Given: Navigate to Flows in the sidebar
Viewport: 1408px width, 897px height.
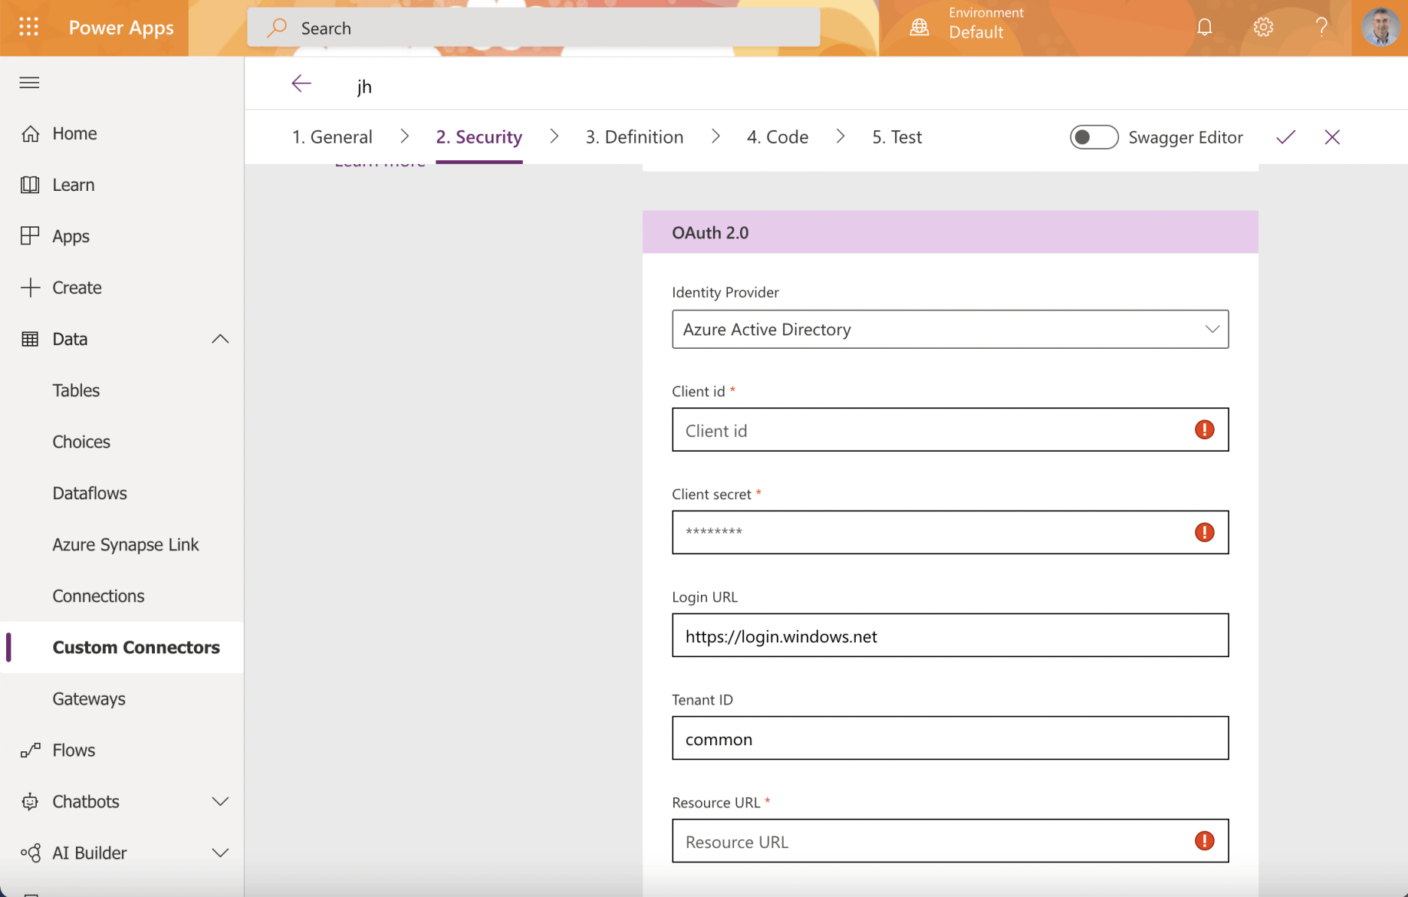Looking at the screenshot, I should pos(74,750).
